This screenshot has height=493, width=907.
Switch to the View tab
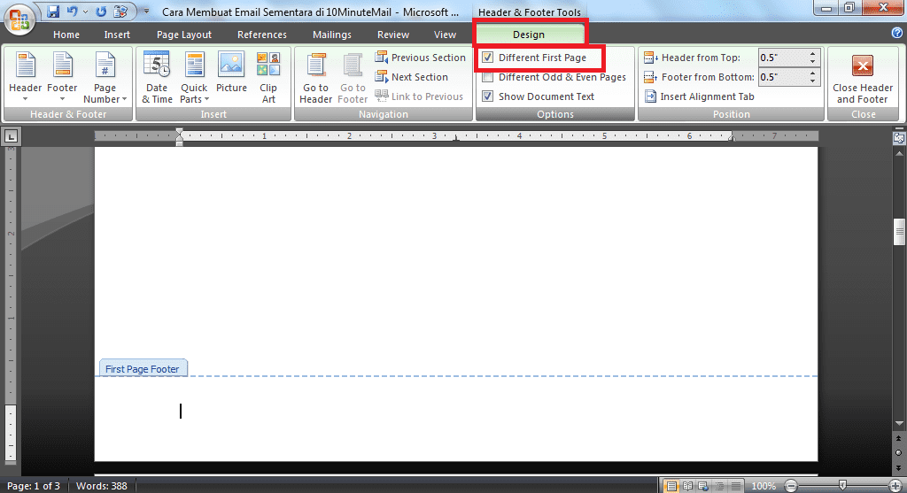click(445, 35)
